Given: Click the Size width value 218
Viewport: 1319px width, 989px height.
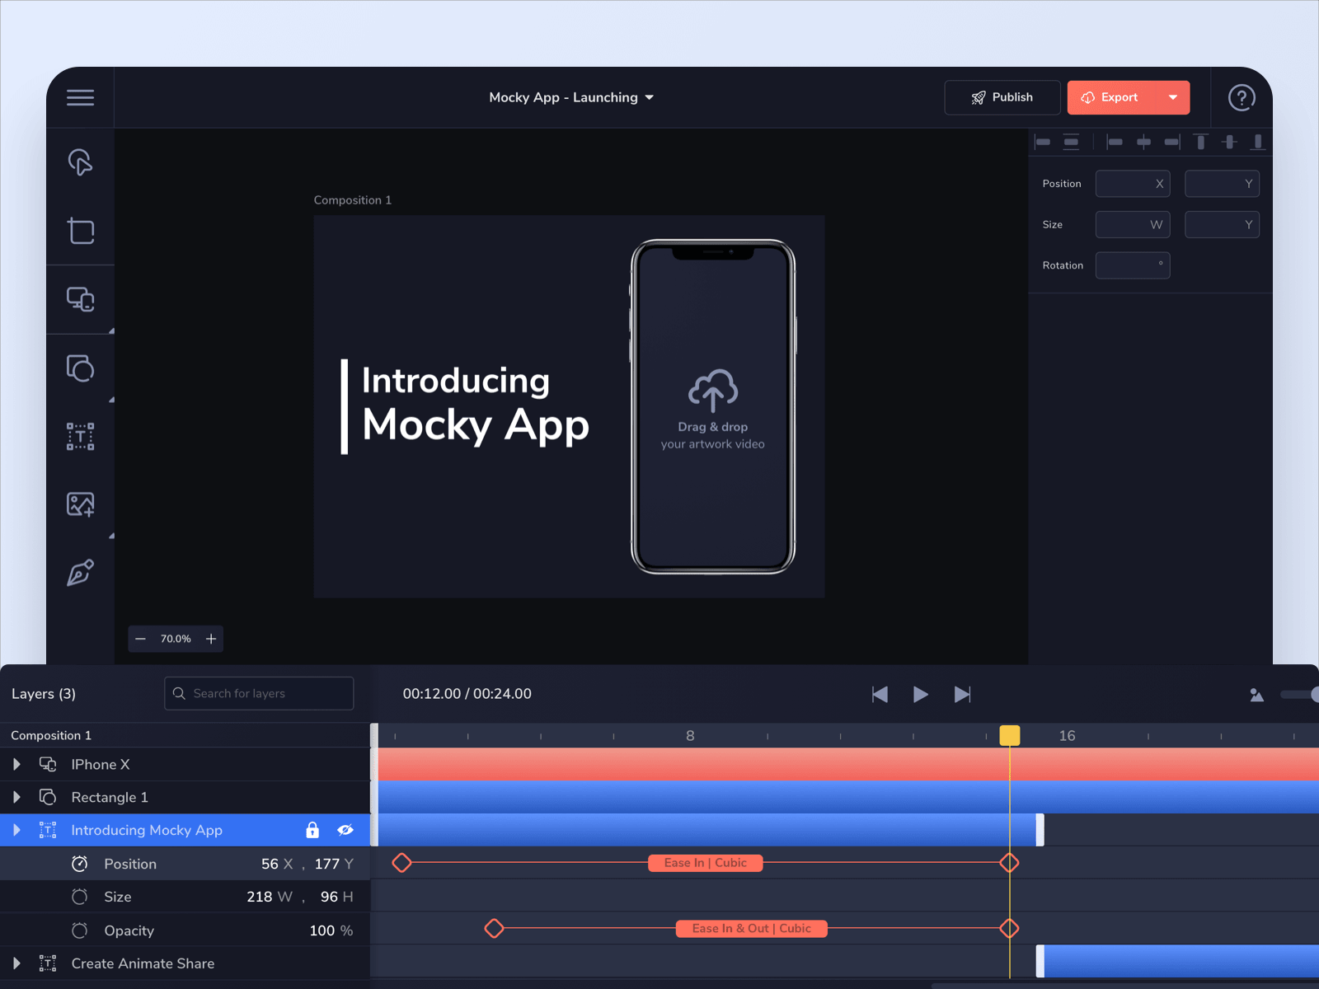Looking at the screenshot, I should click(260, 897).
